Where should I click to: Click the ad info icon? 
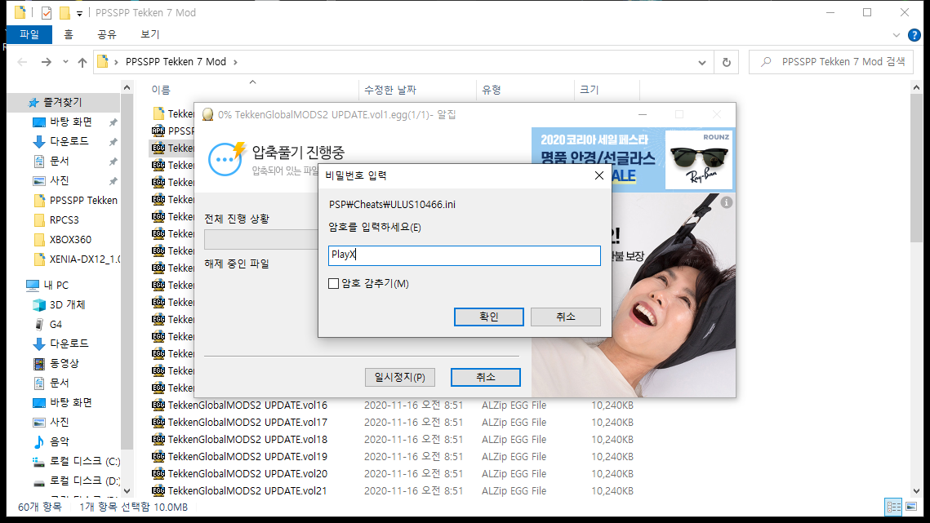[x=726, y=203]
